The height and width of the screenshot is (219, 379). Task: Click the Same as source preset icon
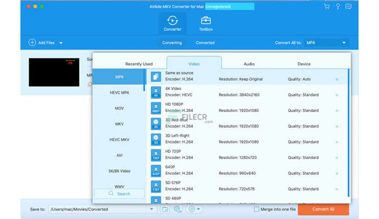tap(156, 77)
